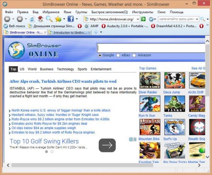
Task: Open the dropdown next to Facebook icon
Action: [77, 19]
